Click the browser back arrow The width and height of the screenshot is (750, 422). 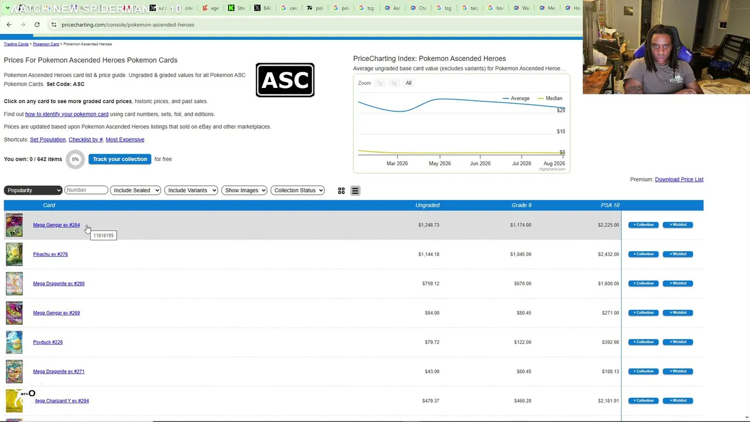tap(9, 25)
